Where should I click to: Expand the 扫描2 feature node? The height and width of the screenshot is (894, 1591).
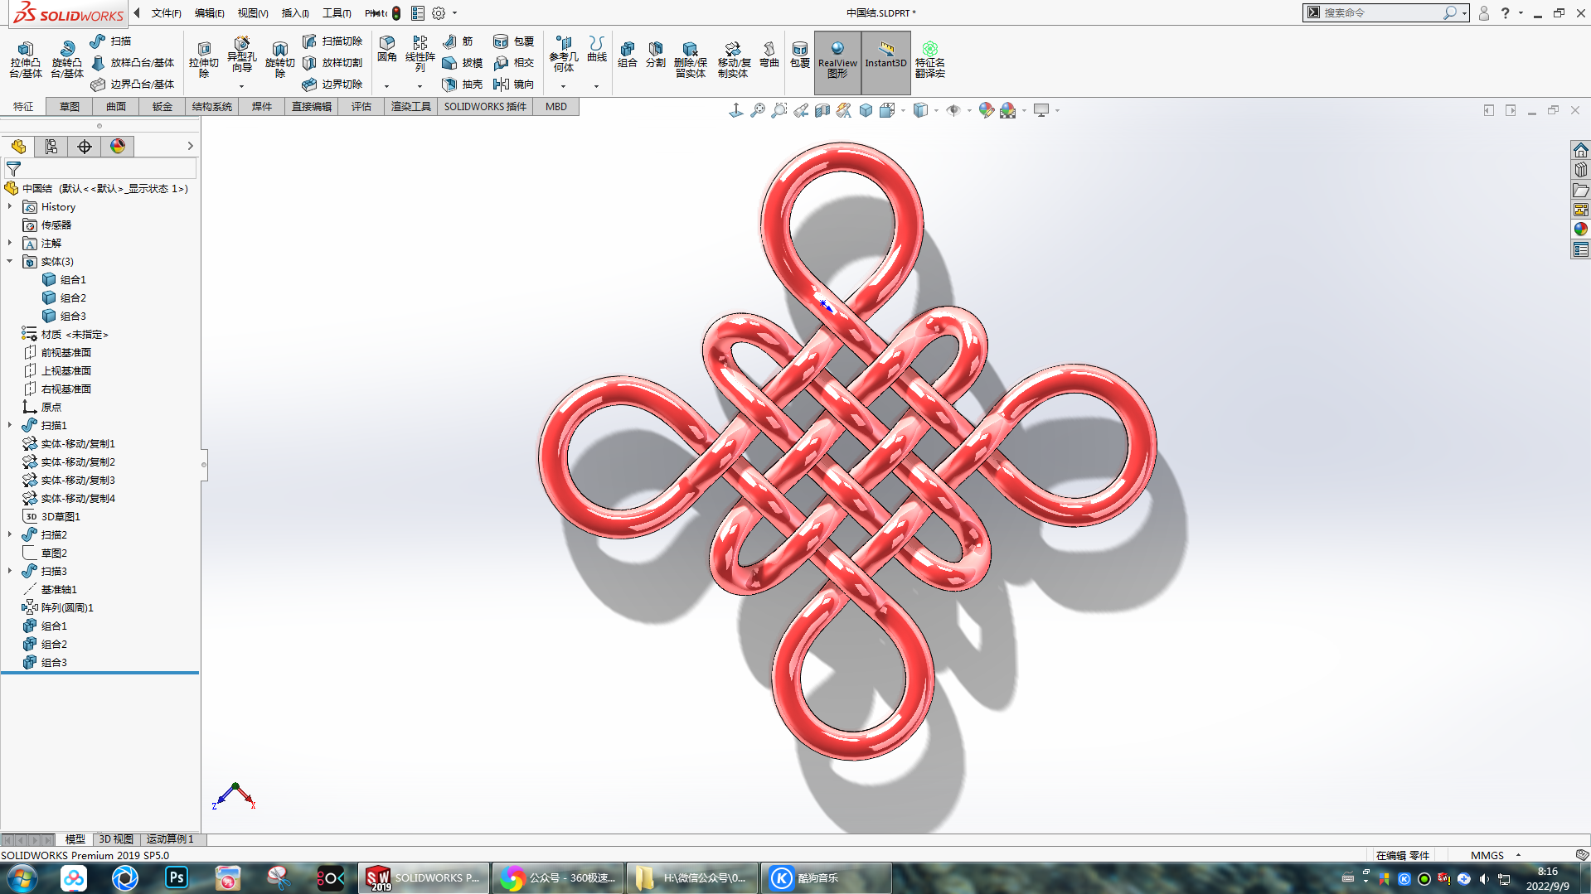pos(10,534)
